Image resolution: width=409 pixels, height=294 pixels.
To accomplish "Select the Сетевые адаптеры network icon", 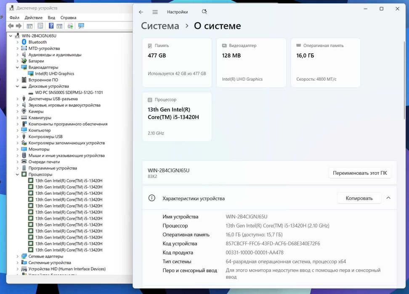I will coord(24,256).
